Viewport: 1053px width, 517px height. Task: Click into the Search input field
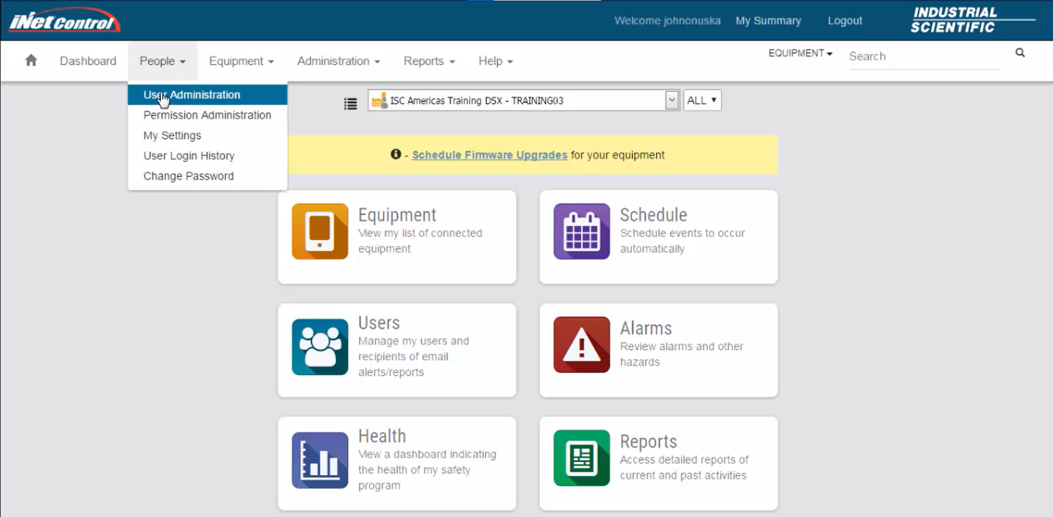(923, 56)
